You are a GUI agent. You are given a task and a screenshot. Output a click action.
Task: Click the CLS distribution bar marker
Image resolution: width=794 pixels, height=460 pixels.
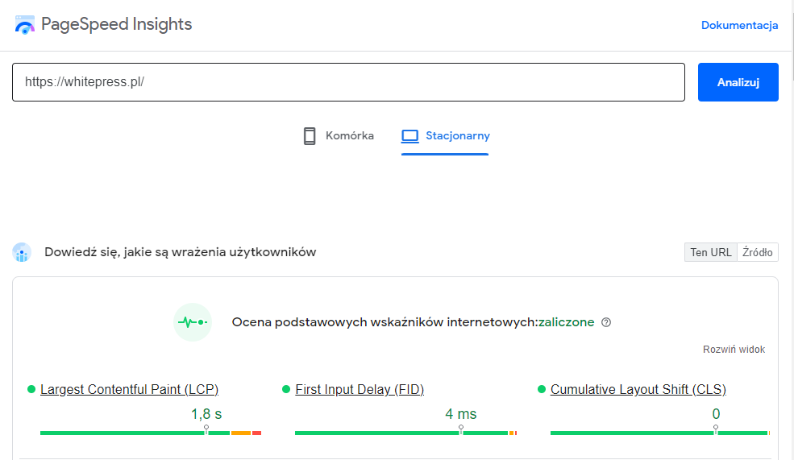[716, 429]
